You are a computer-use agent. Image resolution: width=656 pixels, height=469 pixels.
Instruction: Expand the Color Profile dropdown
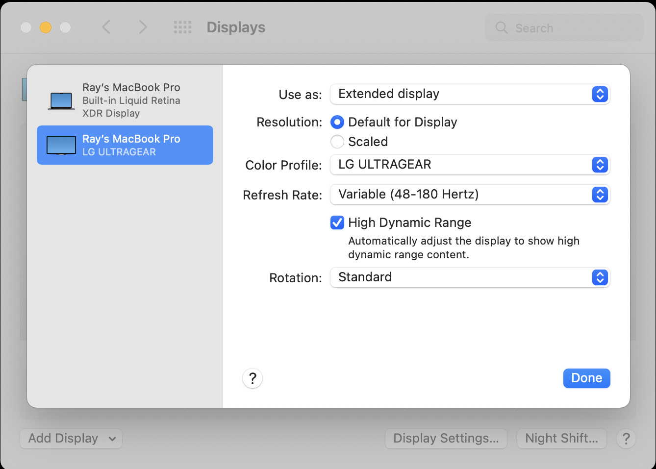(470, 165)
